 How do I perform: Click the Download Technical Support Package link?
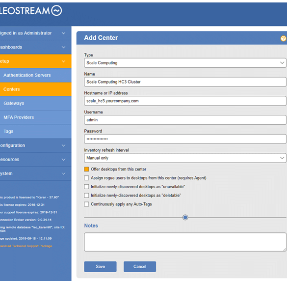(26, 246)
